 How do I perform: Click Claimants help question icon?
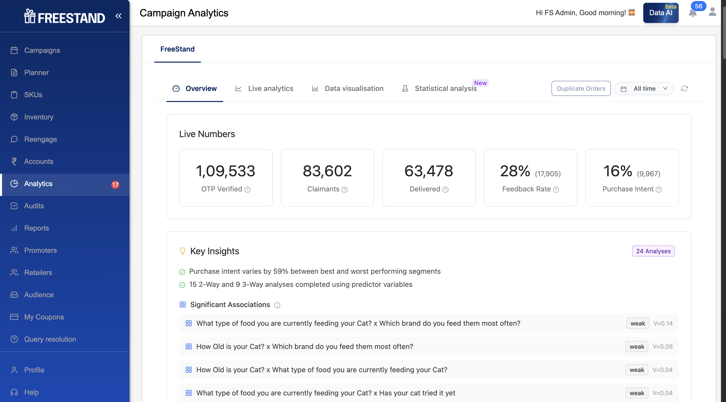tap(344, 190)
